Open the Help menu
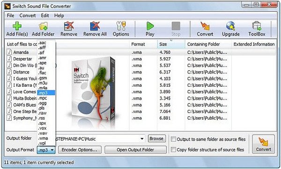The height and width of the screenshot is (169, 281). 59,15
